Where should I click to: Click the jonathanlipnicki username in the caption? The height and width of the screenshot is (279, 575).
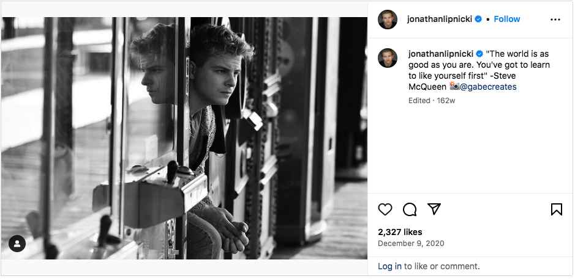pos(441,54)
